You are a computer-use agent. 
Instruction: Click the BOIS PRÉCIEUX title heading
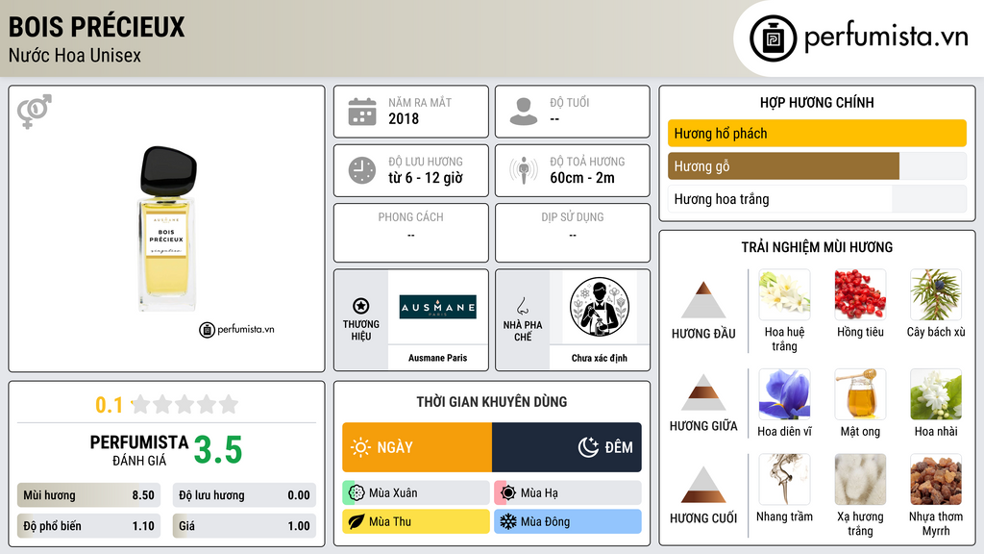(x=97, y=27)
